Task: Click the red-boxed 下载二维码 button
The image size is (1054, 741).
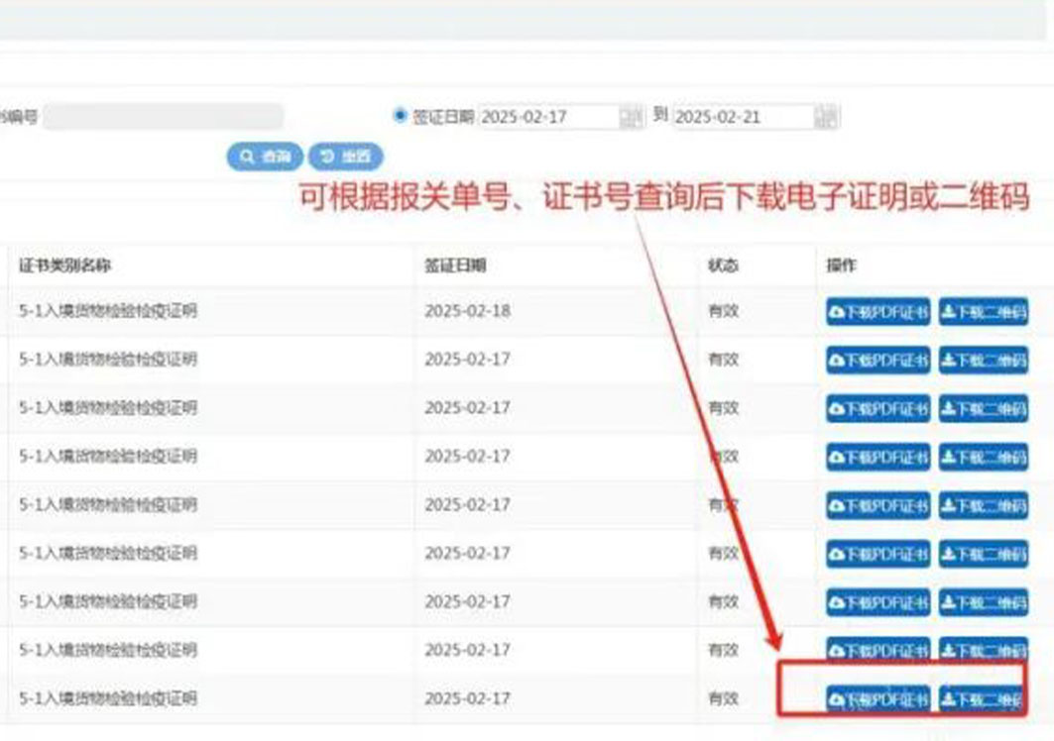Action: (x=982, y=696)
